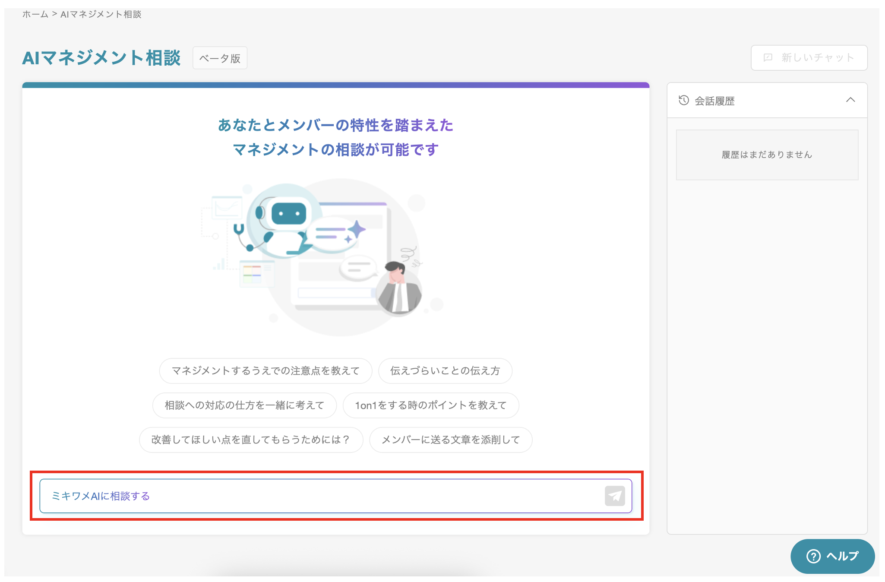Click the new chat speech-bubble icon

(768, 57)
